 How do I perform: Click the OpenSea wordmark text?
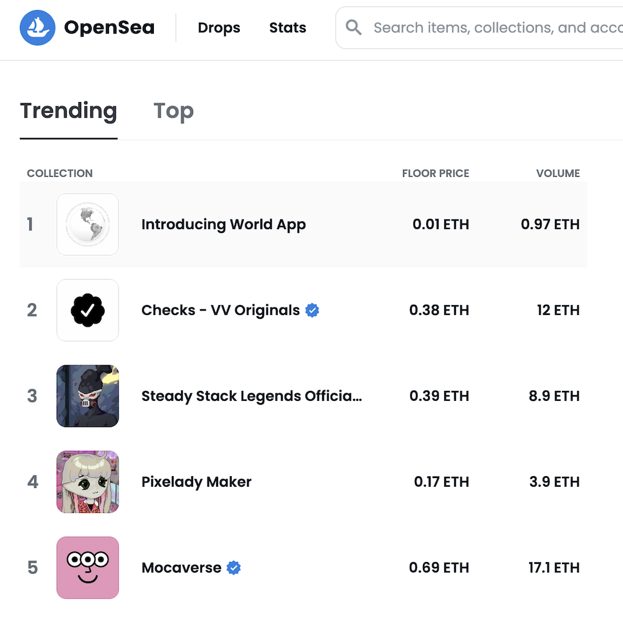pyautogui.click(x=109, y=28)
